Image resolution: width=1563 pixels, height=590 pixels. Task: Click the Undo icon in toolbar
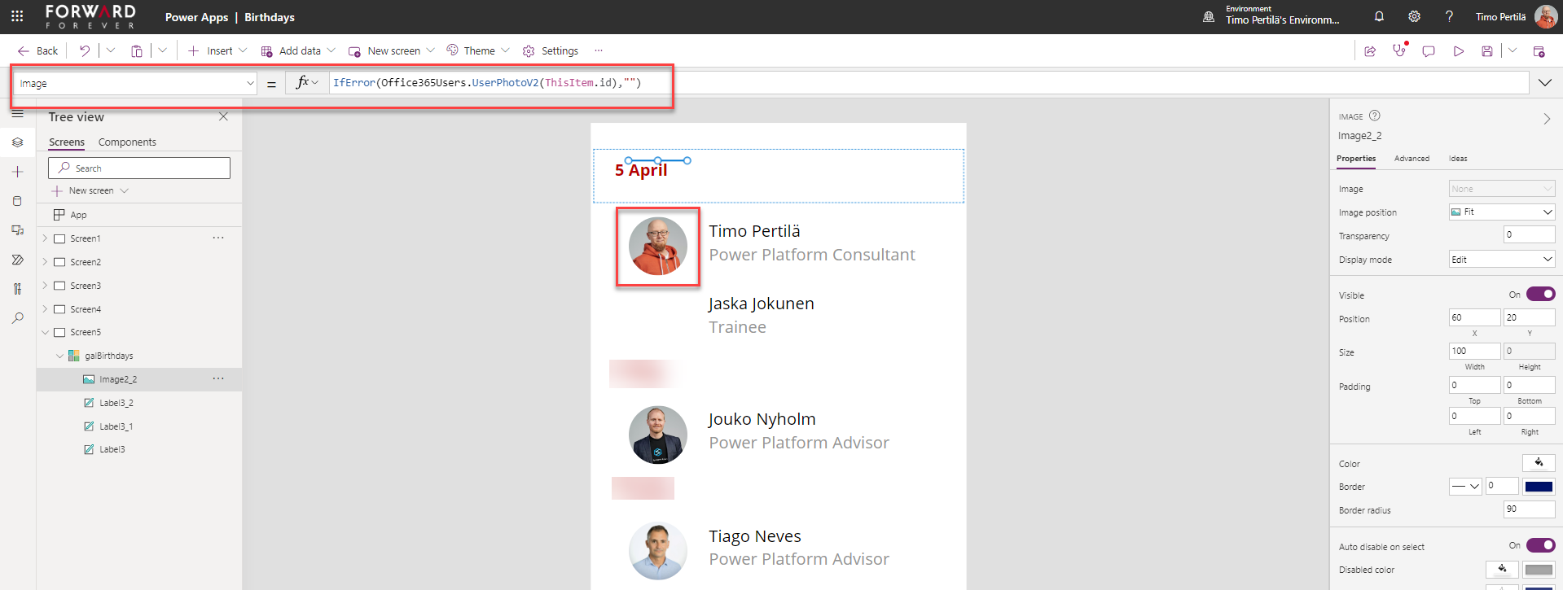tap(85, 50)
